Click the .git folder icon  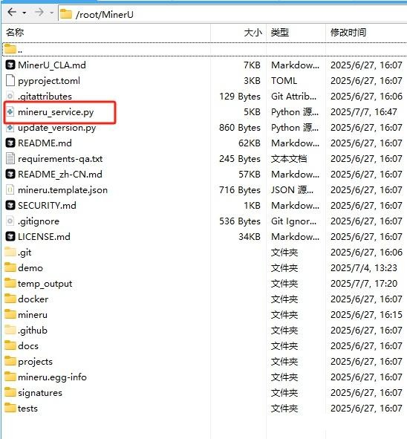pyautogui.click(x=10, y=252)
